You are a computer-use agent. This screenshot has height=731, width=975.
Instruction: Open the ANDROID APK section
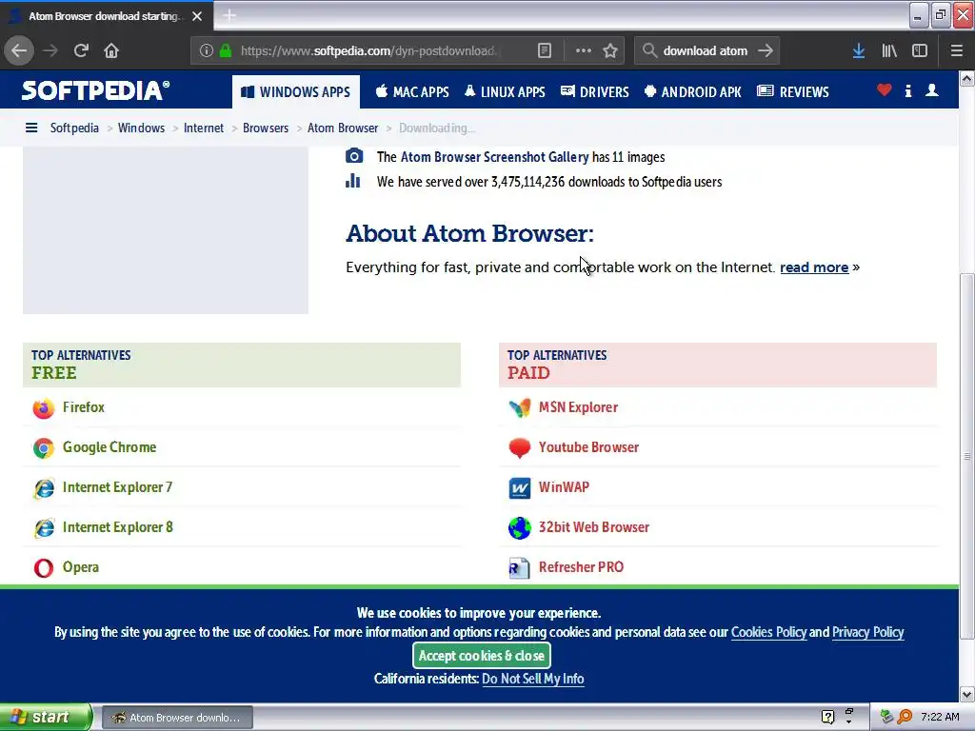click(693, 92)
